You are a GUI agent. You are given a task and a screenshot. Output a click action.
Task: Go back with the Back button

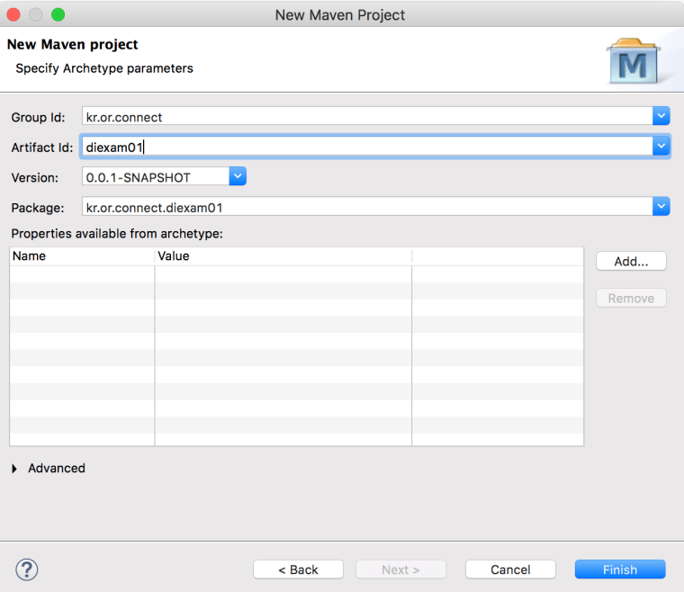298,570
